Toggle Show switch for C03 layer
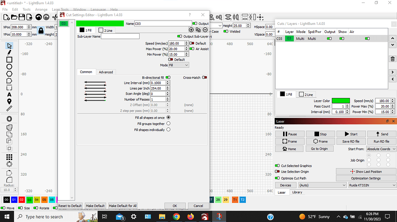The image size is (397, 222). pos(342,39)
